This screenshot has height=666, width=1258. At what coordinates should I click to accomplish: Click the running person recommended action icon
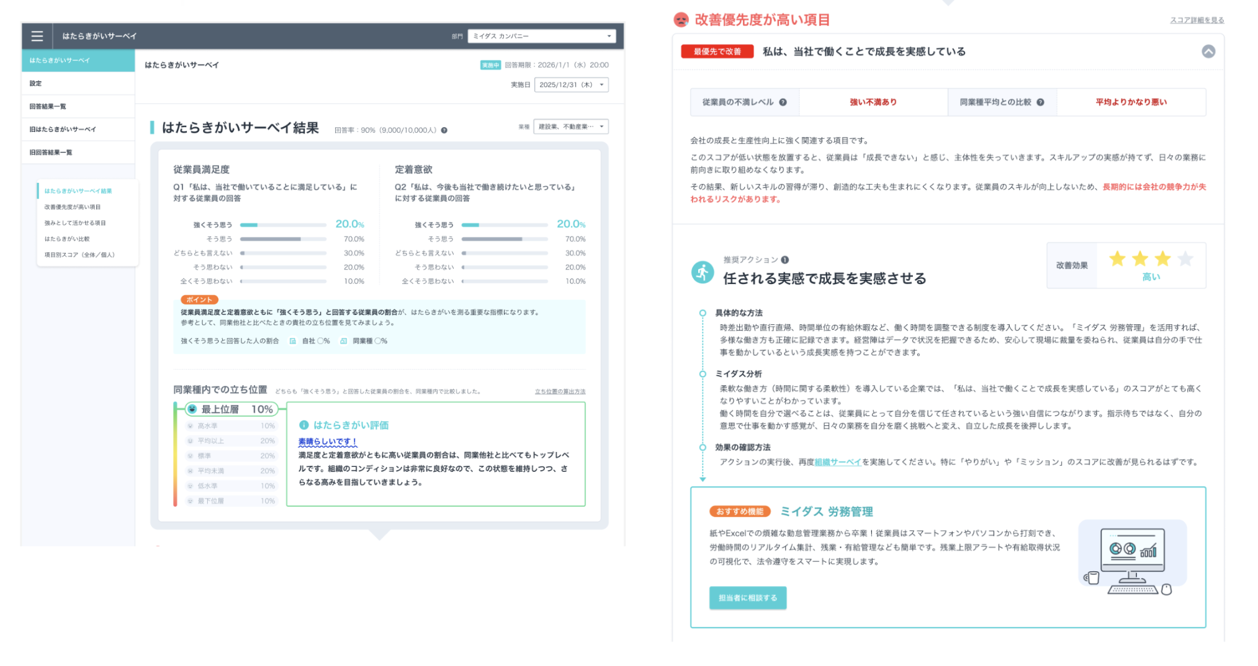pos(703,272)
